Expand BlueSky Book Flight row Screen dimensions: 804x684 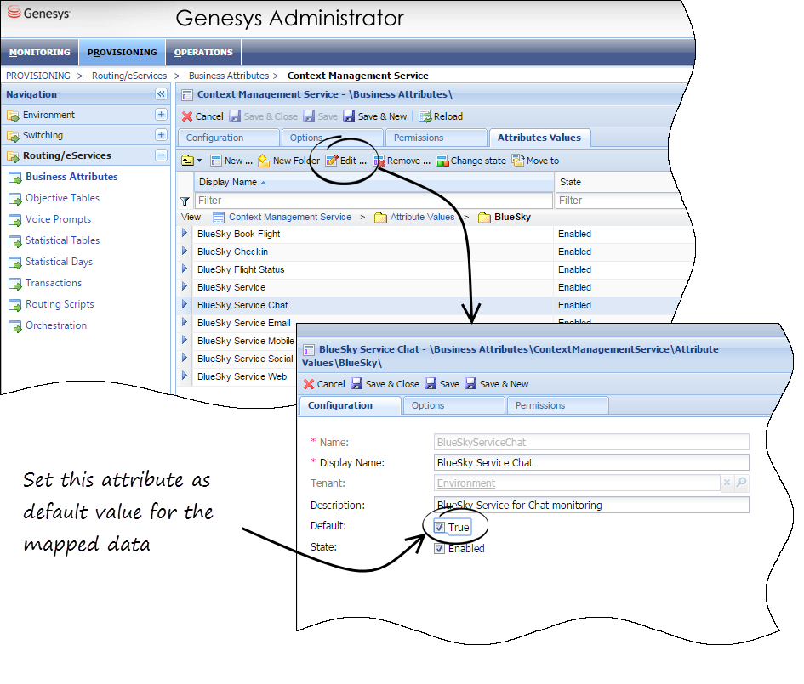click(x=185, y=234)
